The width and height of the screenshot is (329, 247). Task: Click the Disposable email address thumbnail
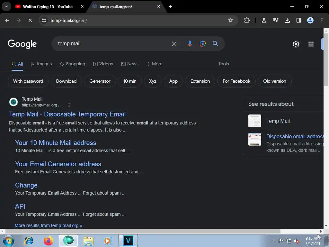click(255, 139)
